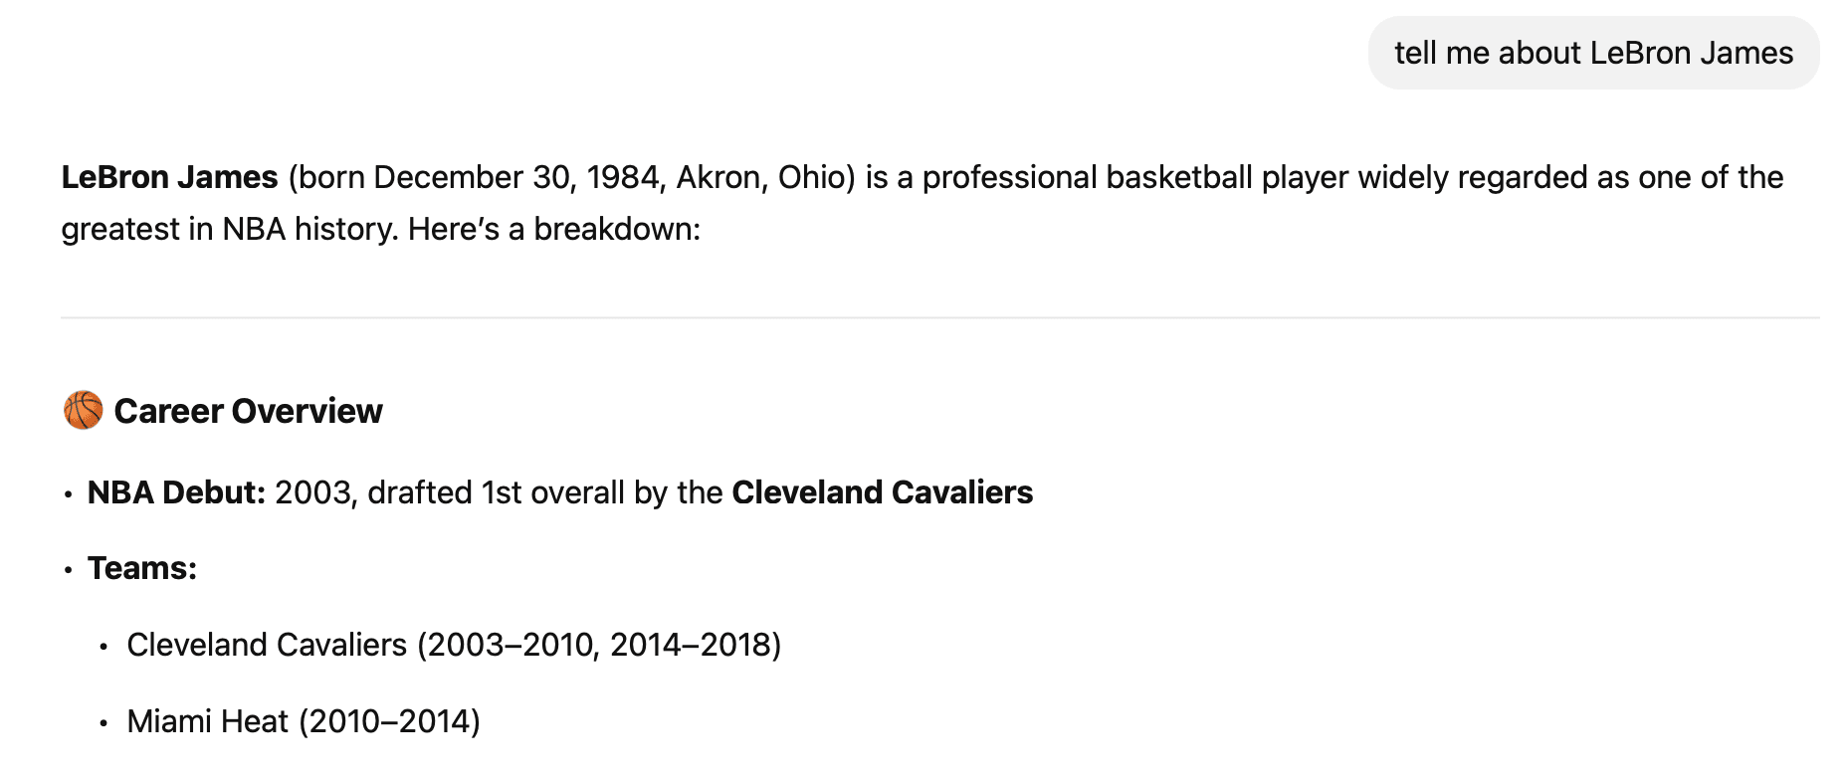Click the Cleveland Cavaliers years list item
This screenshot has height=778, width=1846.
coord(454,645)
